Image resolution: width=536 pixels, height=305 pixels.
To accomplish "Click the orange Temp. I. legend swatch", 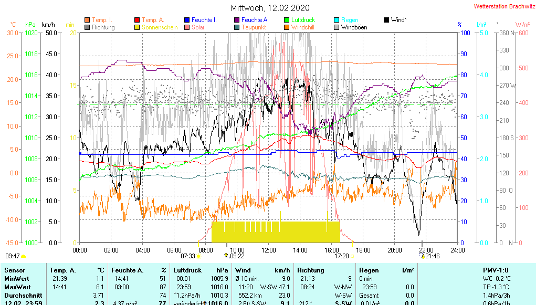I will [x=87, y=20].
